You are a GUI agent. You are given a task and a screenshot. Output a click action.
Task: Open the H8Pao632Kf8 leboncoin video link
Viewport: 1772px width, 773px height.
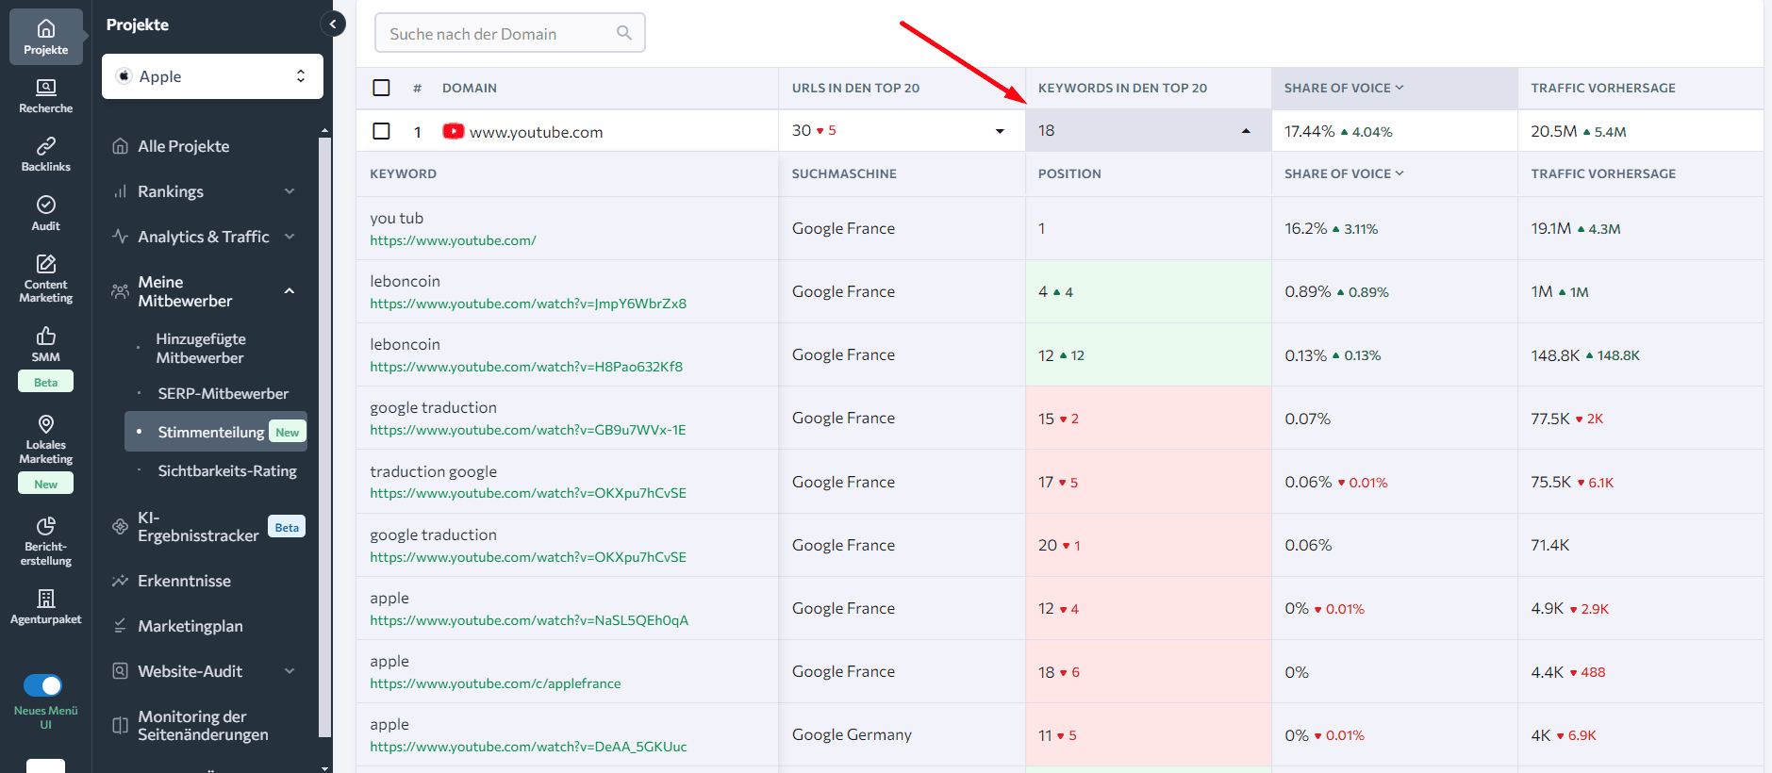[526, 367]
